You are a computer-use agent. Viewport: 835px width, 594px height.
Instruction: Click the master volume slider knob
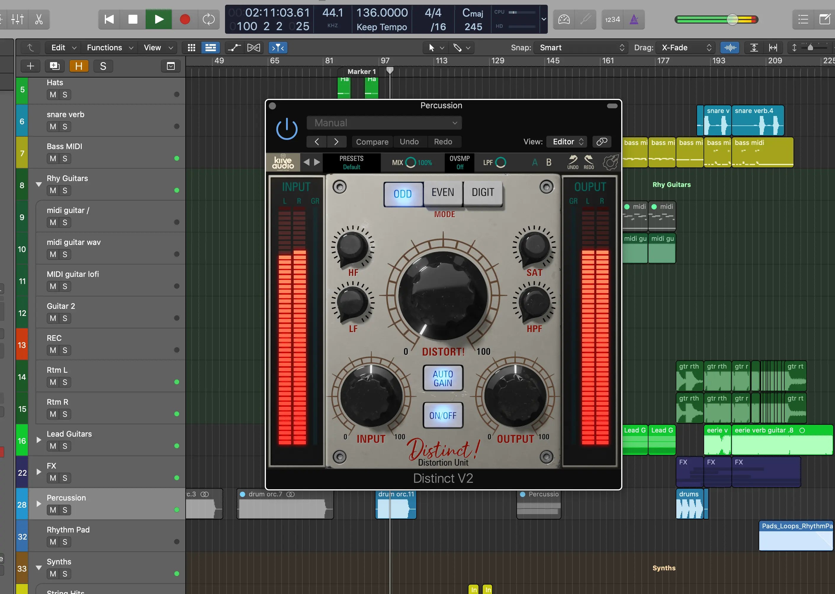coord(733,20)
